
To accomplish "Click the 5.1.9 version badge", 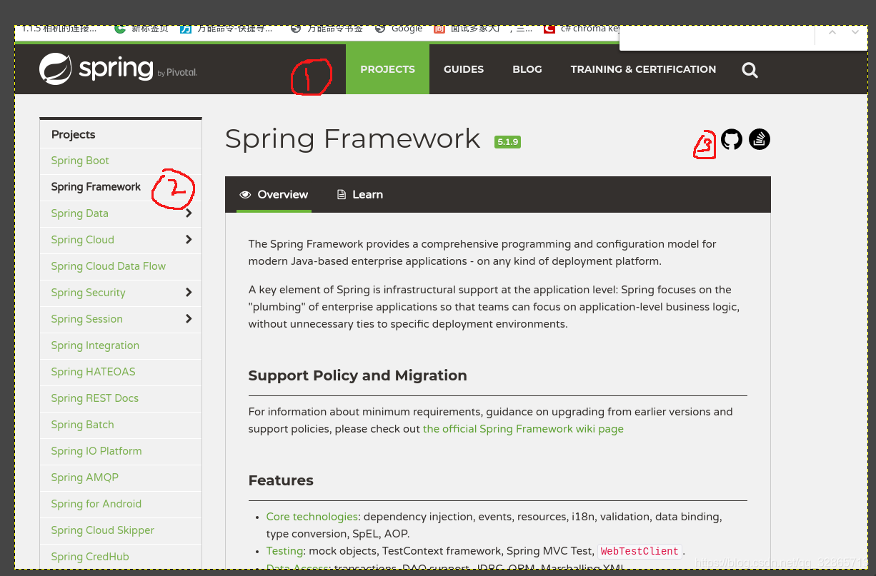I will pos(507,142).
